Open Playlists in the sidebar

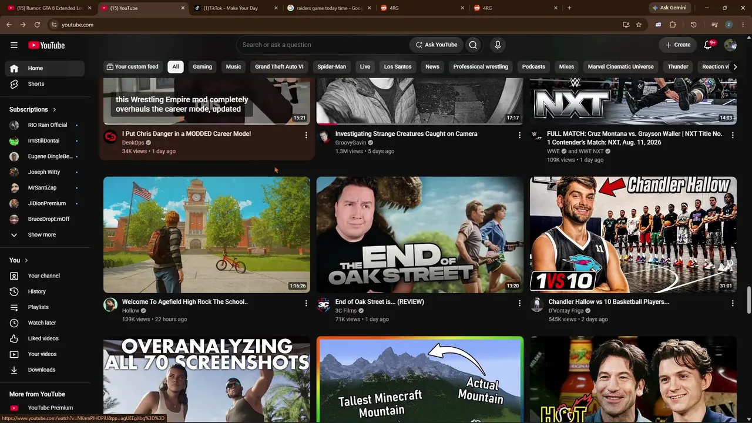pyautogui.click(x=45, y=307)
